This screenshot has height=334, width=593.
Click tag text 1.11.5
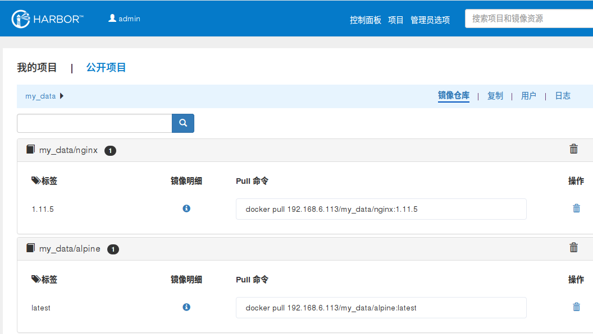tap(43, 209)
